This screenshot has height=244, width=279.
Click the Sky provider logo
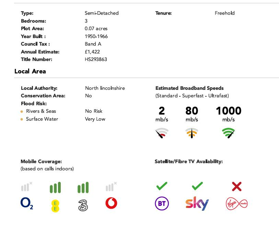coord(197,204)
